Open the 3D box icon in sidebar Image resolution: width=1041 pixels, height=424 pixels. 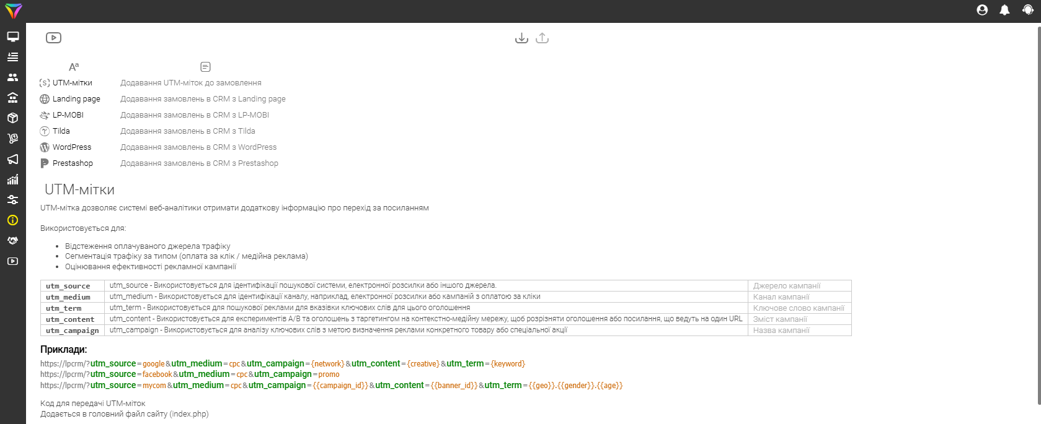point(12,118)
